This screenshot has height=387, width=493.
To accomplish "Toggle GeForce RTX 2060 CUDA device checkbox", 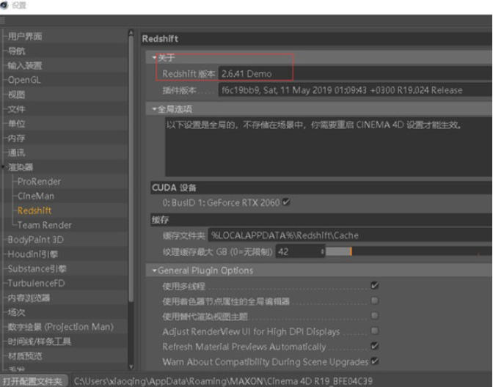I will coord(286,202).
